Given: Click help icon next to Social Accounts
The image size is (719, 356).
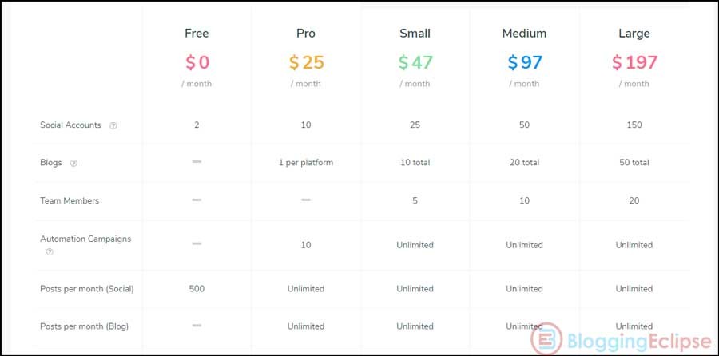Looking at the screenshot, I should (113, 125).
